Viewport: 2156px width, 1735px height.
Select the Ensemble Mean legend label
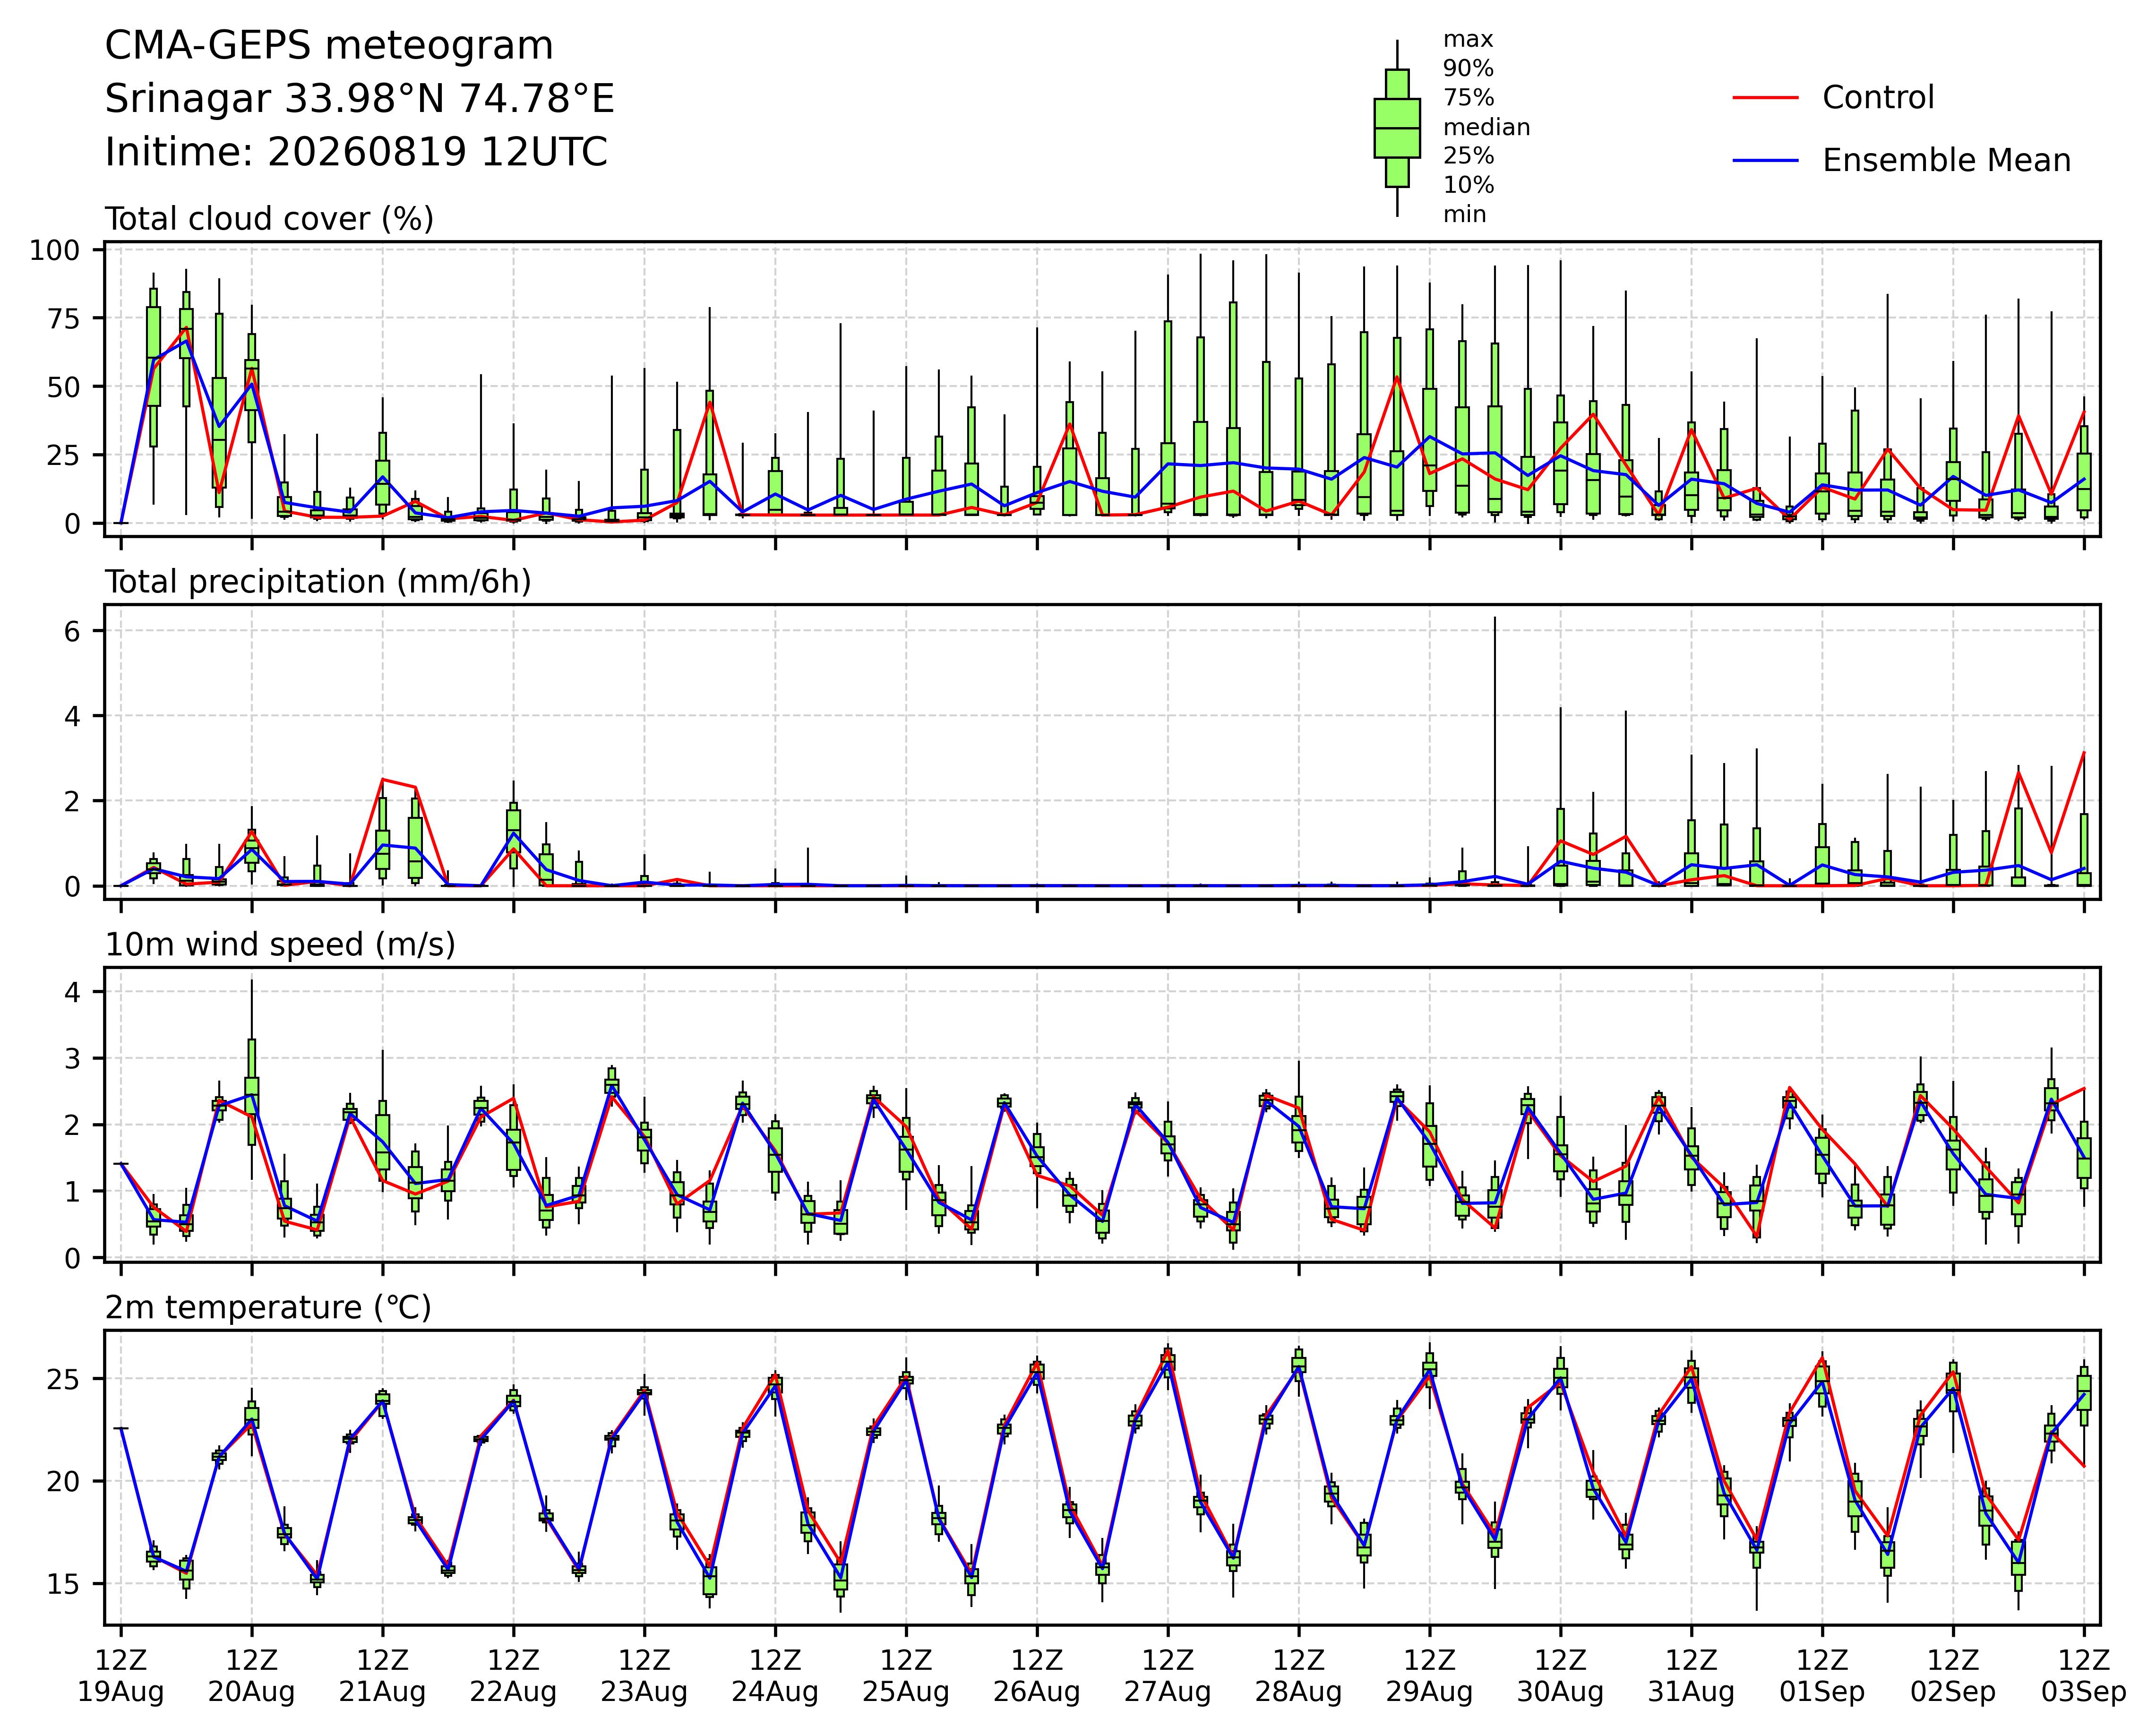(x=1946, y=161)
